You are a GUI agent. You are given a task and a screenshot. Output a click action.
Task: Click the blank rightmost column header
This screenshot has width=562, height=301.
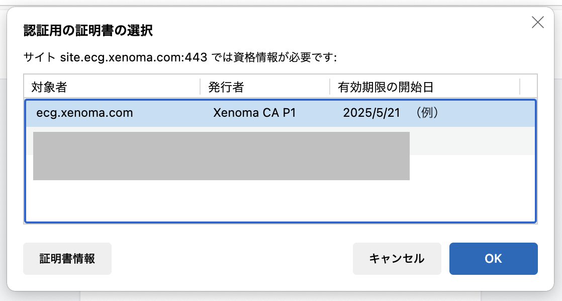point(528,87)
